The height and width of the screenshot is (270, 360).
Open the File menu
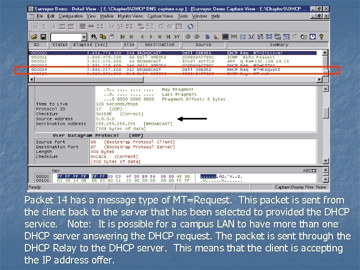(39, 16)
